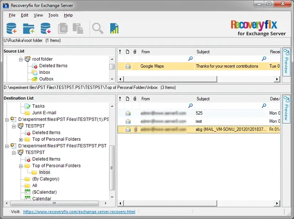Screen dimensions: 294x219
Task: Expand Top of Personal Folders under TESTPST(1)
Action: pos(21,140)
